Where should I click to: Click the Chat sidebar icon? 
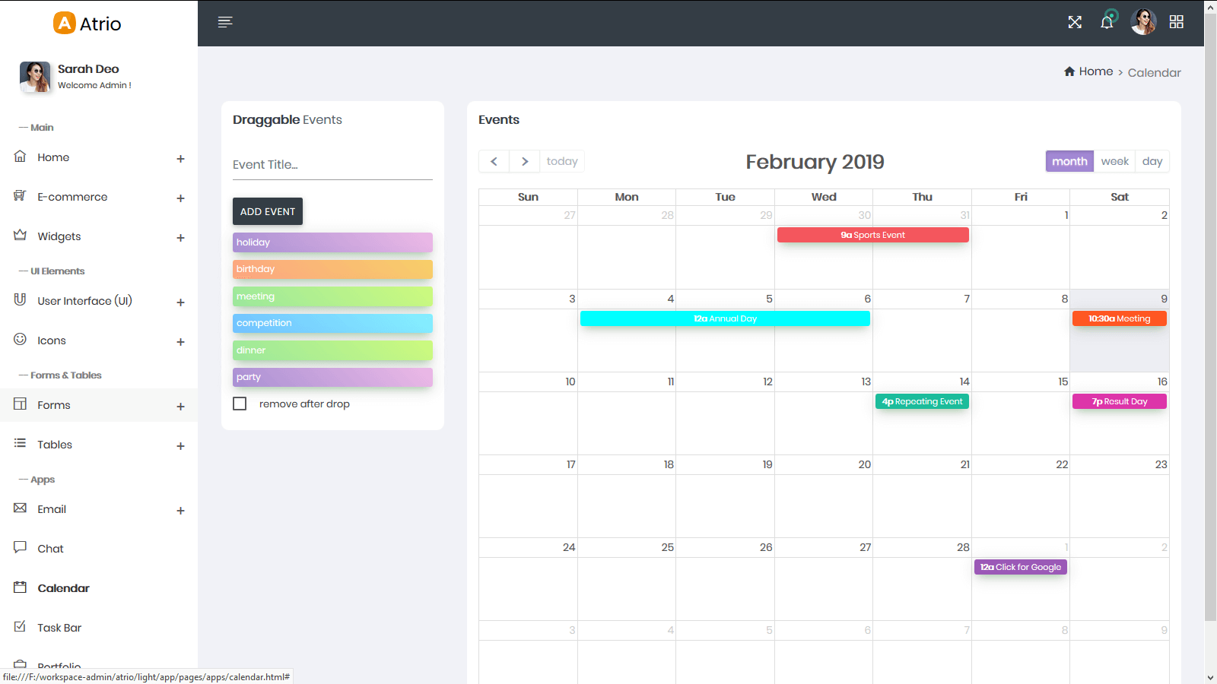(x=21, y=547)
